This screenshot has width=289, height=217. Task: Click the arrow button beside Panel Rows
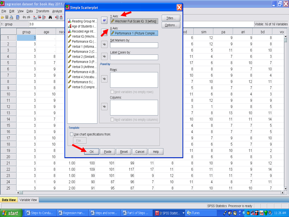tap(104, 79)
